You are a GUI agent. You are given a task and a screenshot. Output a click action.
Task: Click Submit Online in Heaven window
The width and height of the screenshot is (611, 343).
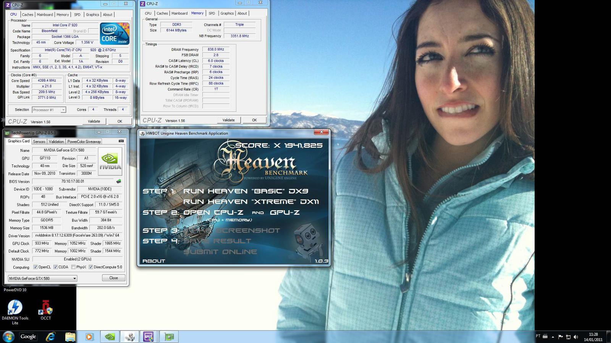point(220,252)
